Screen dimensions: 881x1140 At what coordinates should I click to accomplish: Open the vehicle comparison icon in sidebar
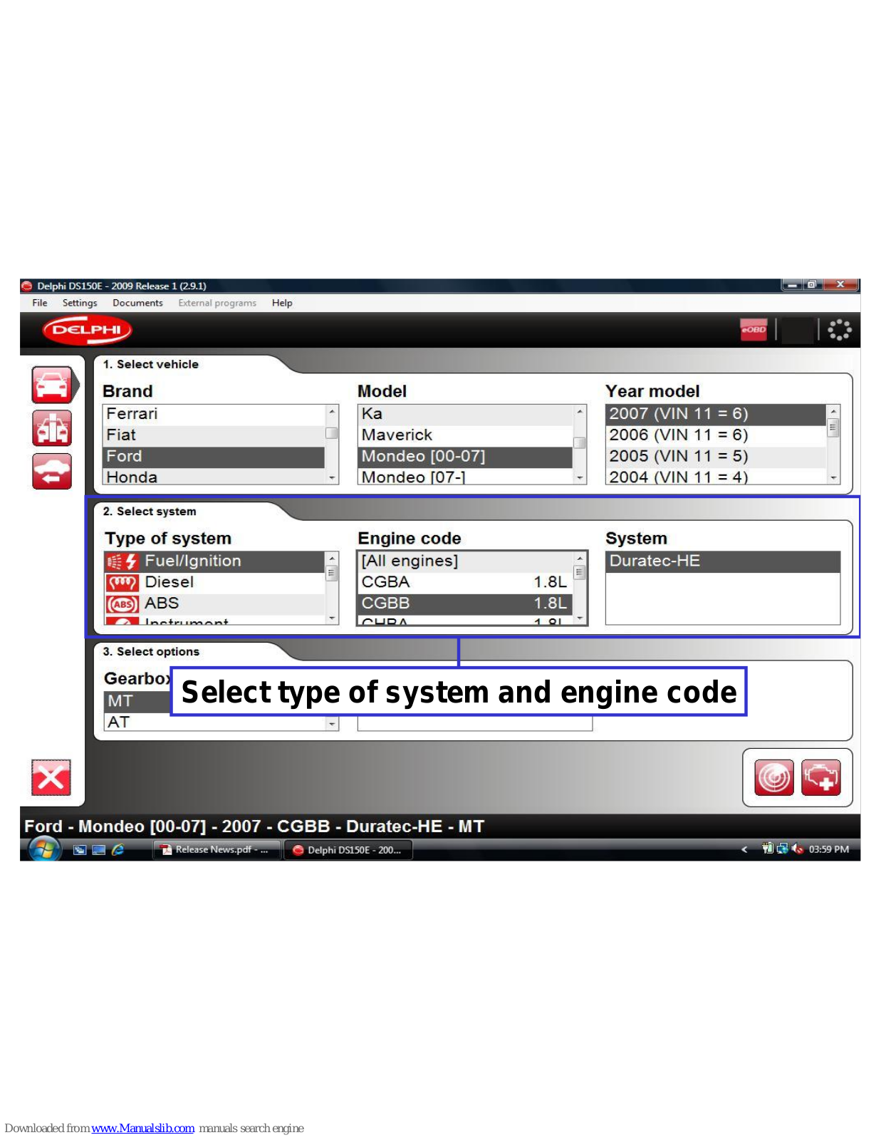[x=52, y=428]
